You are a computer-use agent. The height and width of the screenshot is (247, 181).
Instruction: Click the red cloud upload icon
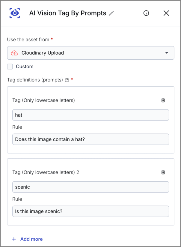(14, 53)
